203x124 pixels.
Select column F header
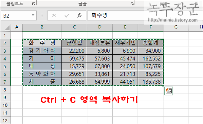click(x=151, y=27)
